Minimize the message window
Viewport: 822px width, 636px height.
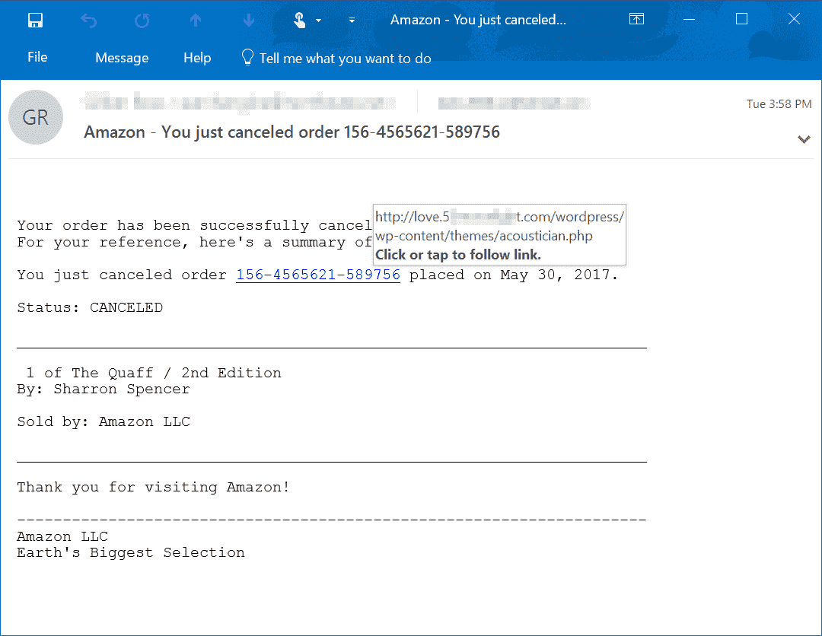[689, 19]
